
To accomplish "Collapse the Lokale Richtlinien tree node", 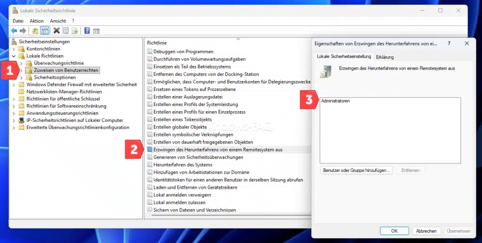I will 14,56.
